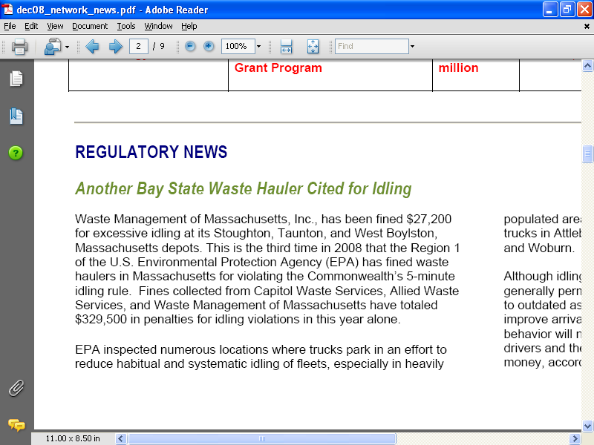The height and width of the screenshot is (445, 594).
Task: Click horizontal scrollbar left arrow
Action: [120, 439]
